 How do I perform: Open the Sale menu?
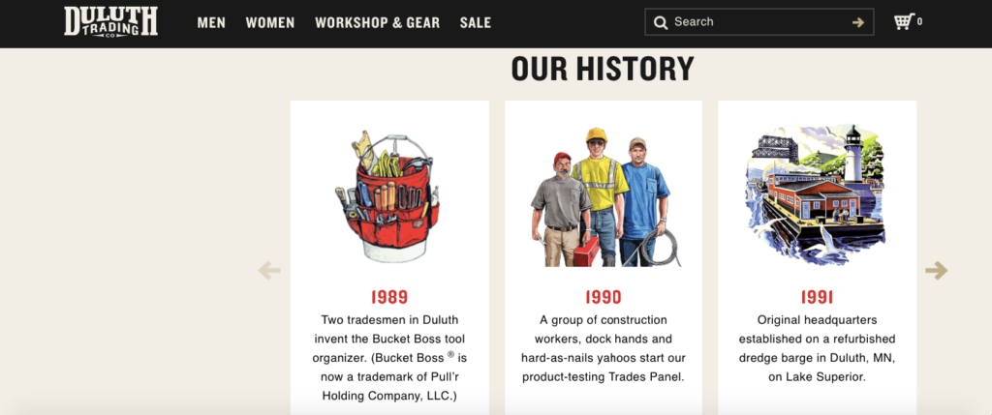coord(475,23)
